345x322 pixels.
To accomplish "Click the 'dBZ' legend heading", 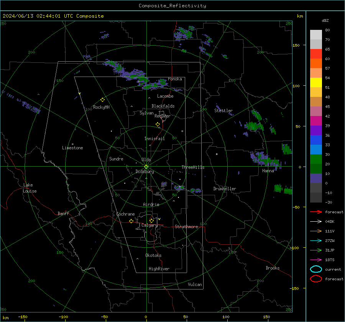I will pyautogui.click(x=325, y=20).
